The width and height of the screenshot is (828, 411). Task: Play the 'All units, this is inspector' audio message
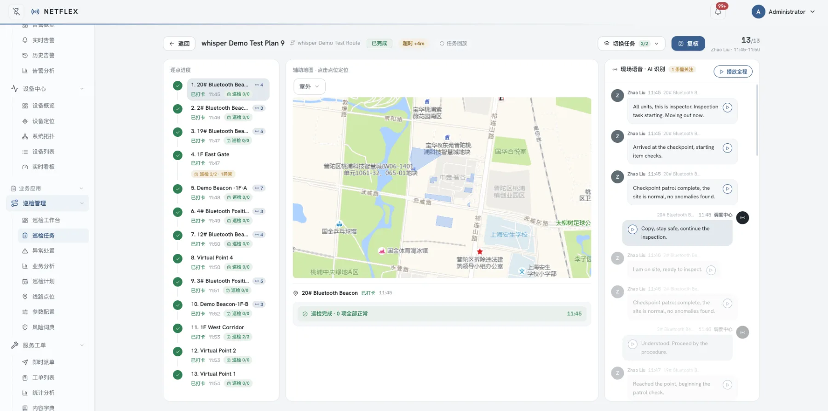coord(727,107)
